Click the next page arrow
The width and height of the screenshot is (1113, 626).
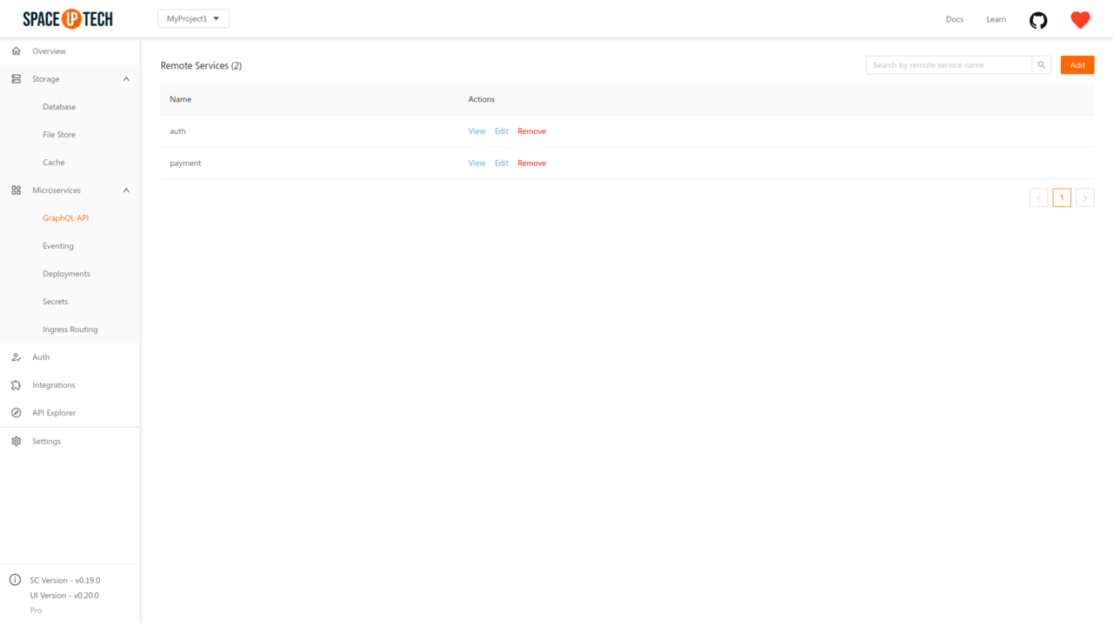(1085, 198)
